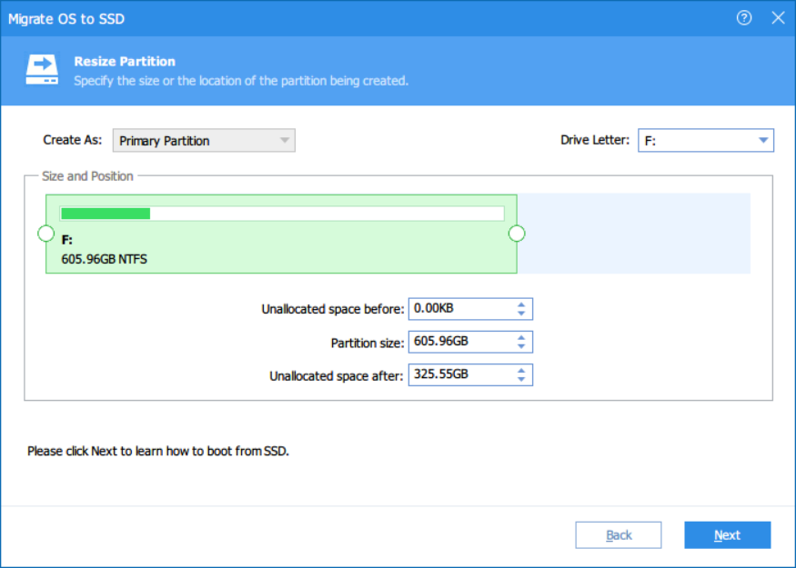Image resolution: width=796 pixels, height=568 pixels.
Task: Decrease Partition size with down arrow
Action: [521, 346]
